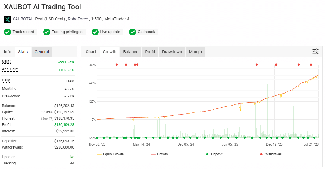
Task: Click the XAUBOT AI Trading Tool title
Action: coord(42,7)
